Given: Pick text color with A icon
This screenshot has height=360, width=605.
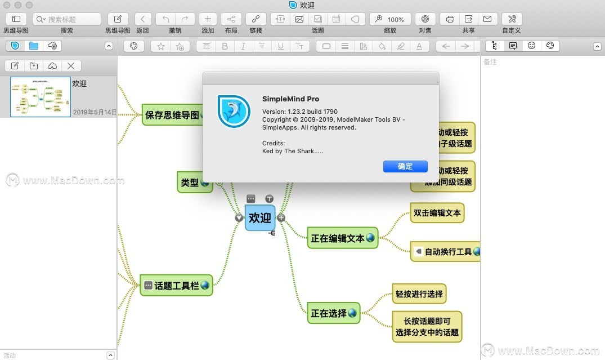Looking at the screenshot, I should (419, 46).
